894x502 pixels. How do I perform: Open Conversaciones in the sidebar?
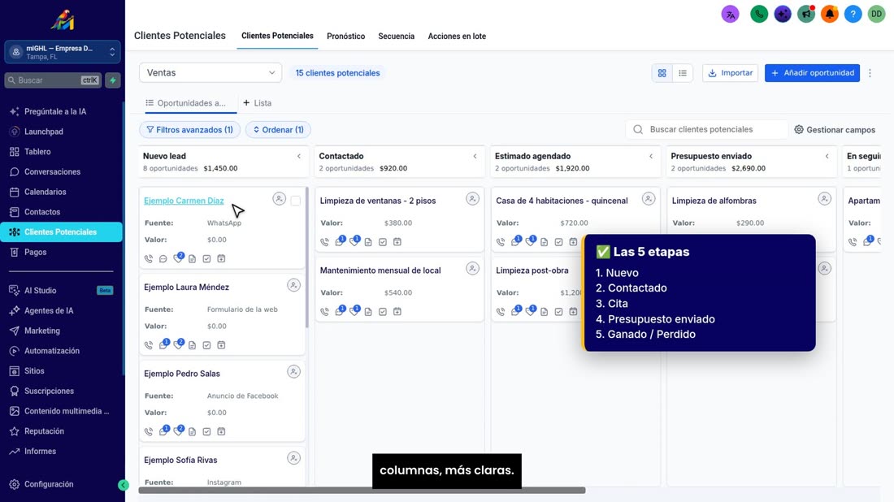click(53, 171)
